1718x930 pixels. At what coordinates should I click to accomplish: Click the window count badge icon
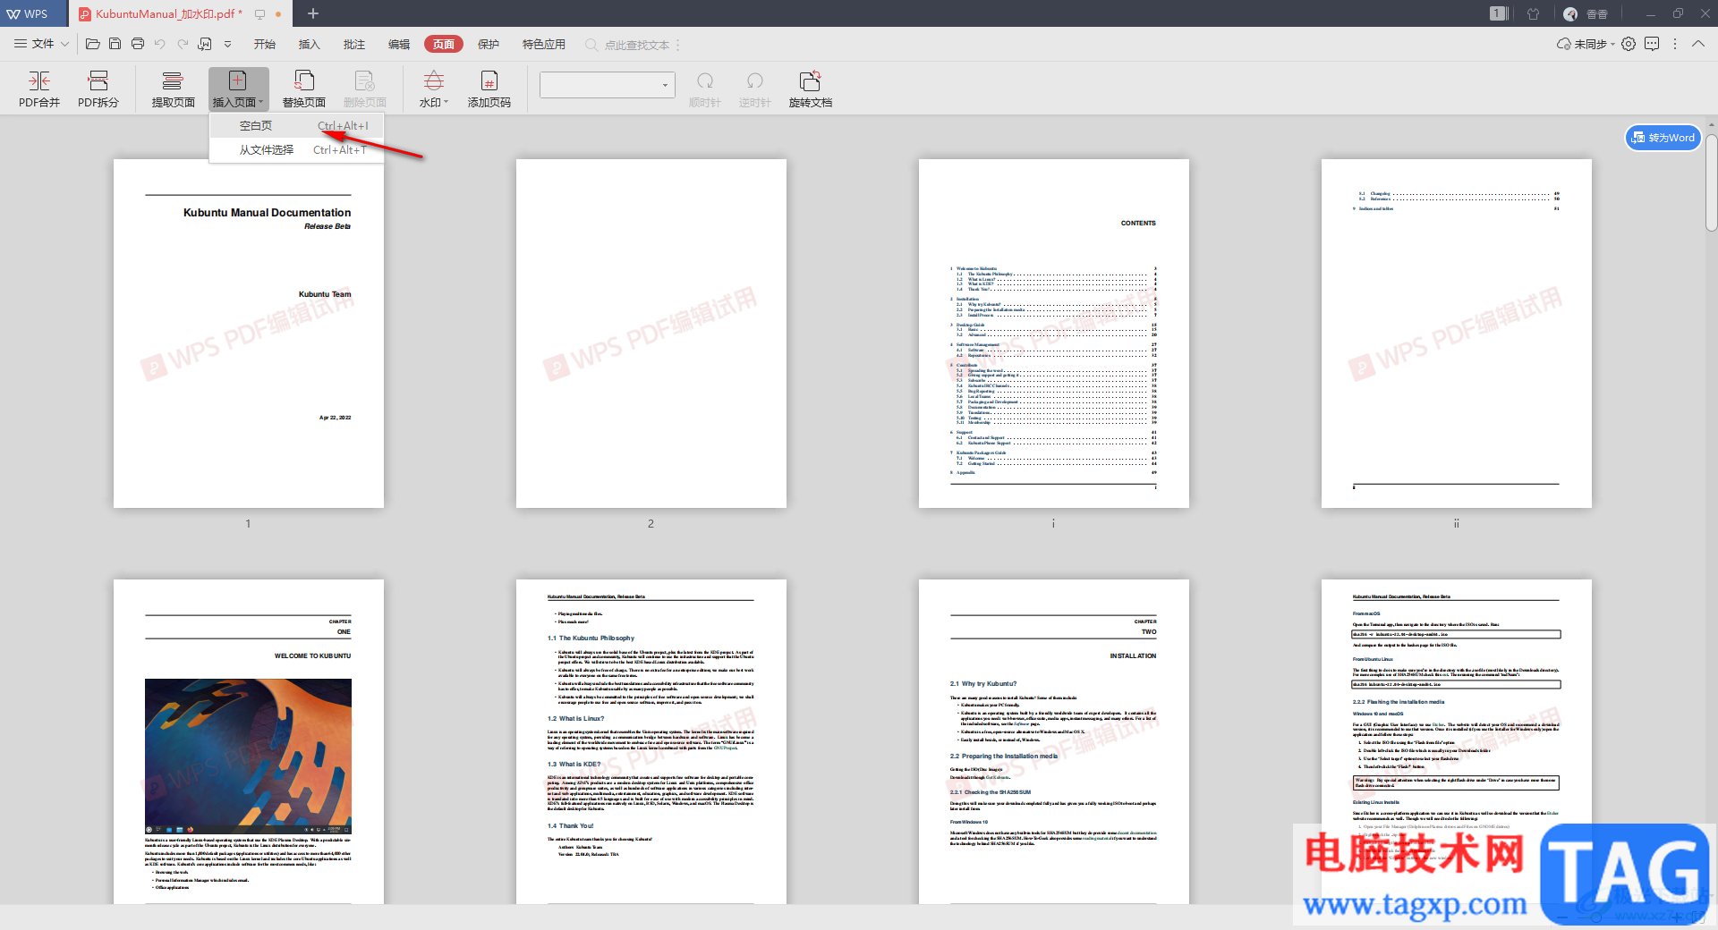pos(1499,13)
